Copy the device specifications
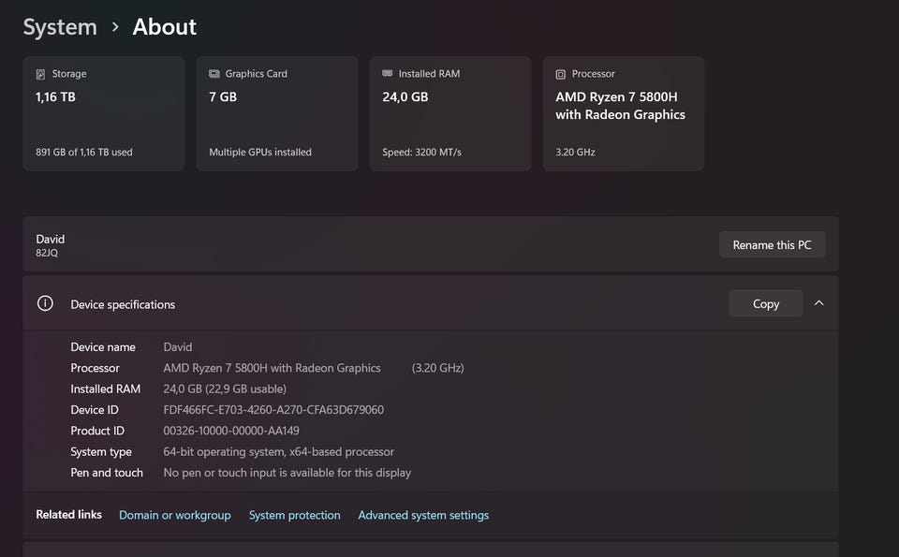The width and height of the screenshot is (899, 557). 765,303
